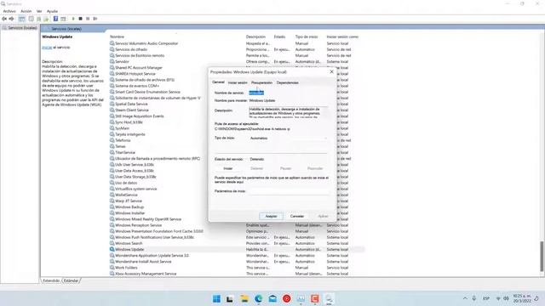Click the highlighted Nombre de servicio value
545x306 pixels.
tap(256, 93)
